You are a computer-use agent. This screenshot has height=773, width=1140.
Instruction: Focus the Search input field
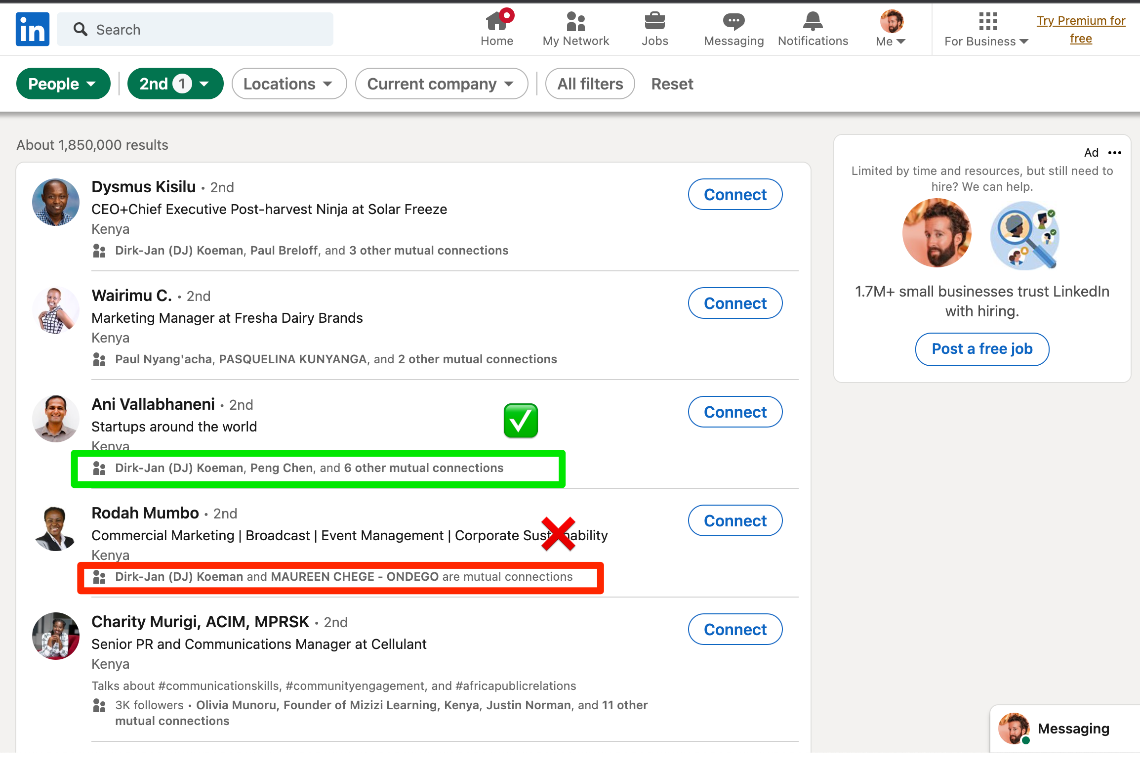195,29
